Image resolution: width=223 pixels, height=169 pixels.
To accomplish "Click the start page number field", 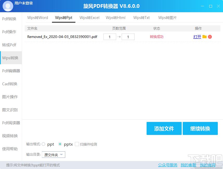I will point(110,37).
